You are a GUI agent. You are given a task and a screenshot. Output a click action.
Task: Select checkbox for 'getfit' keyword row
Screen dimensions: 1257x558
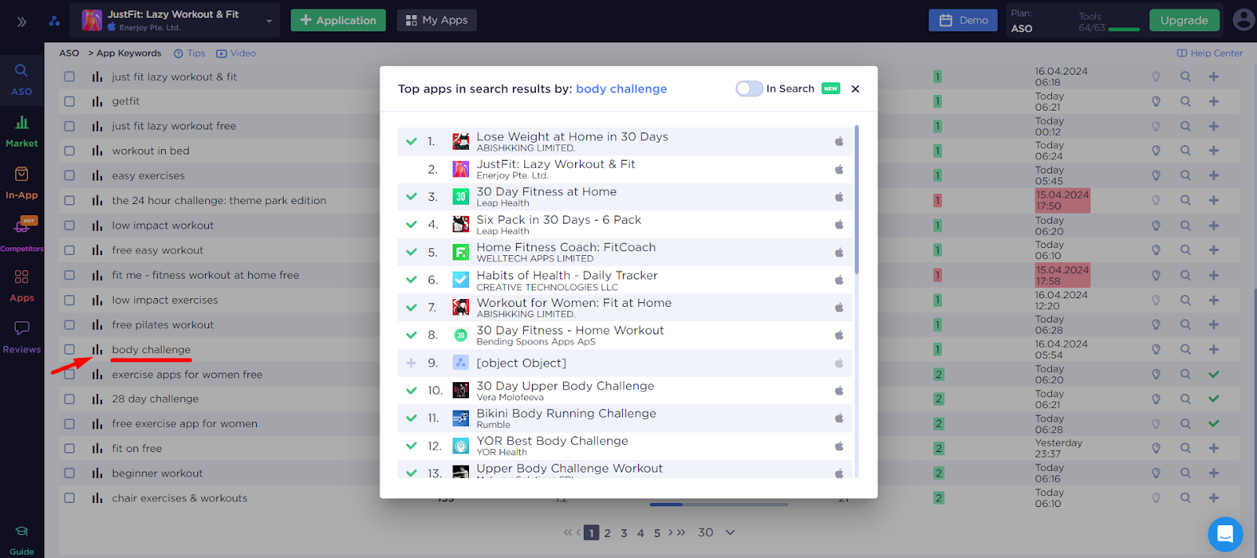[70, 101]
